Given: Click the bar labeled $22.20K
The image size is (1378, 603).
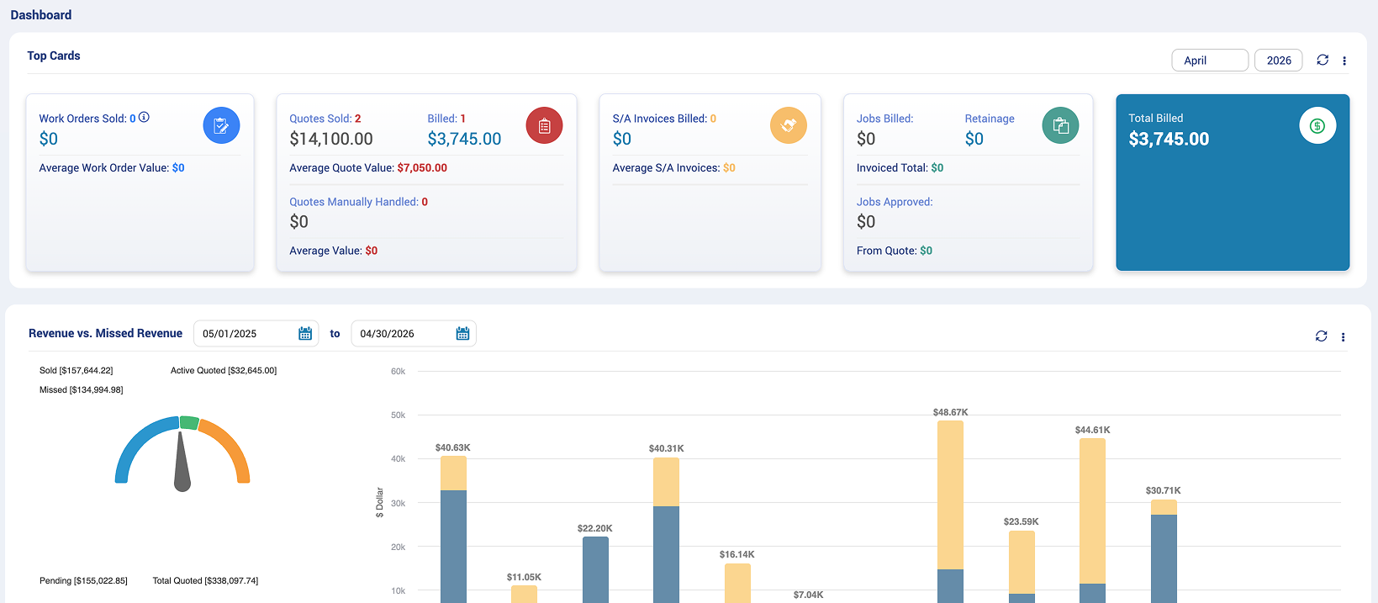Looking at the screenshot, I should [x=595, y=569].
